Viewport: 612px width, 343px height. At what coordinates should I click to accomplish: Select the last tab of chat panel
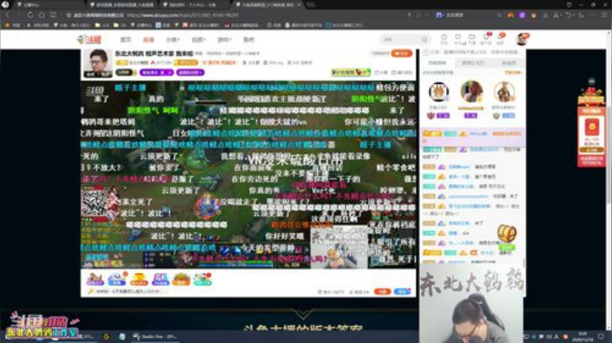click(508, 63)
